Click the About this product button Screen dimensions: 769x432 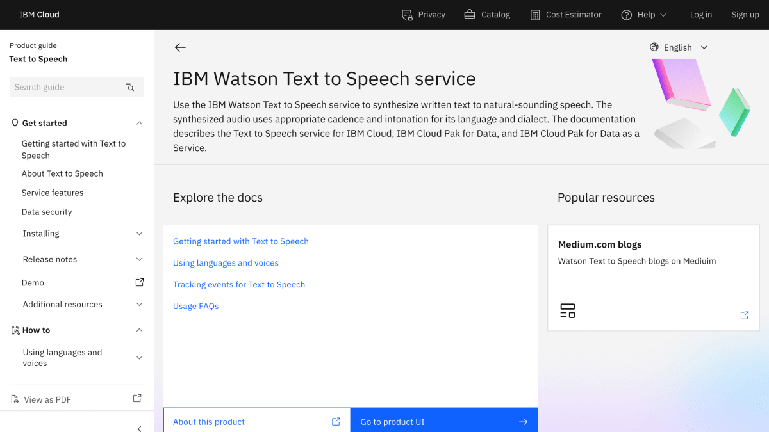pyautogui.click(x=257, y=420)
